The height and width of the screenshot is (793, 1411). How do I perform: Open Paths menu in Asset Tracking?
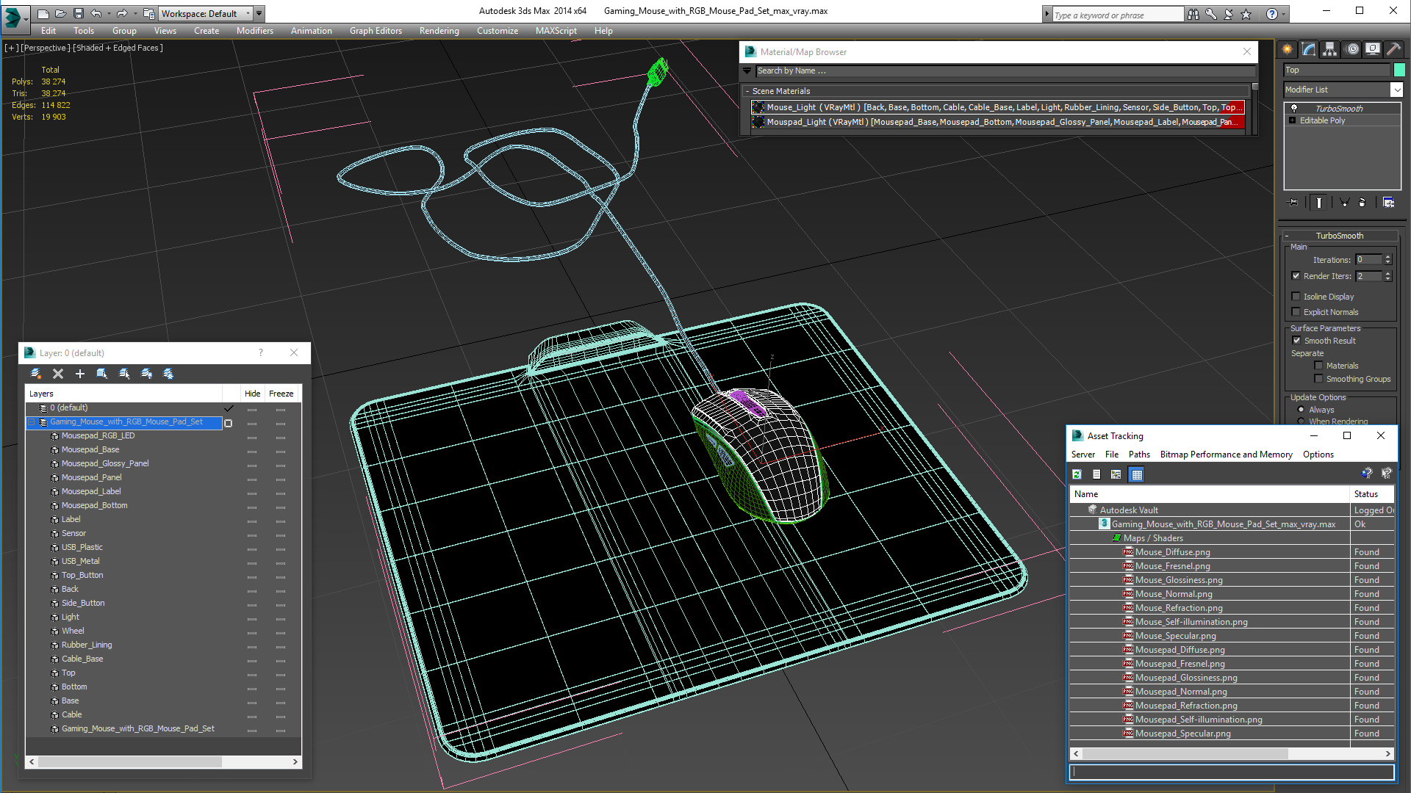1138,455
